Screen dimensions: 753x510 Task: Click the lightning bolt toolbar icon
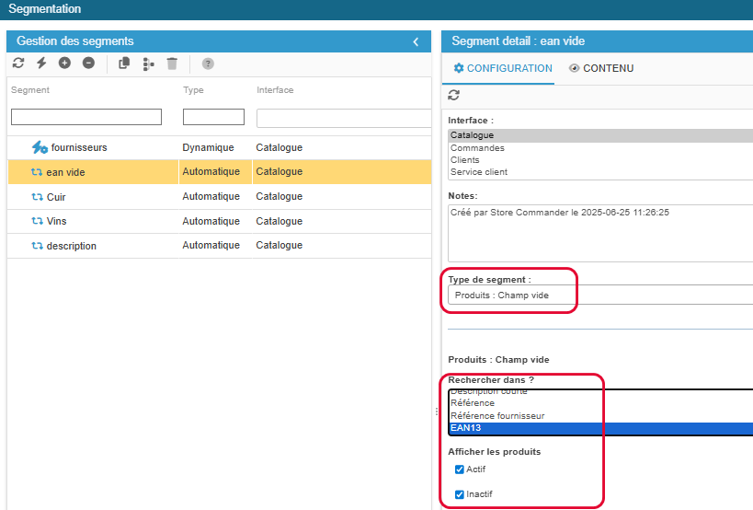[x=41, y=63]
